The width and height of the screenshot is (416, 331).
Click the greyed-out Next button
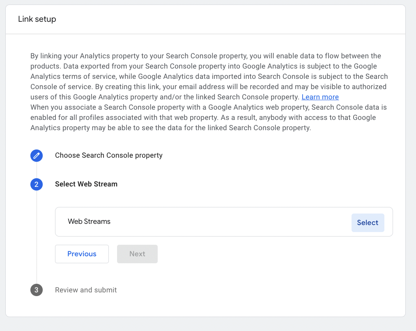pyautogui.click(x=137, y=254)
